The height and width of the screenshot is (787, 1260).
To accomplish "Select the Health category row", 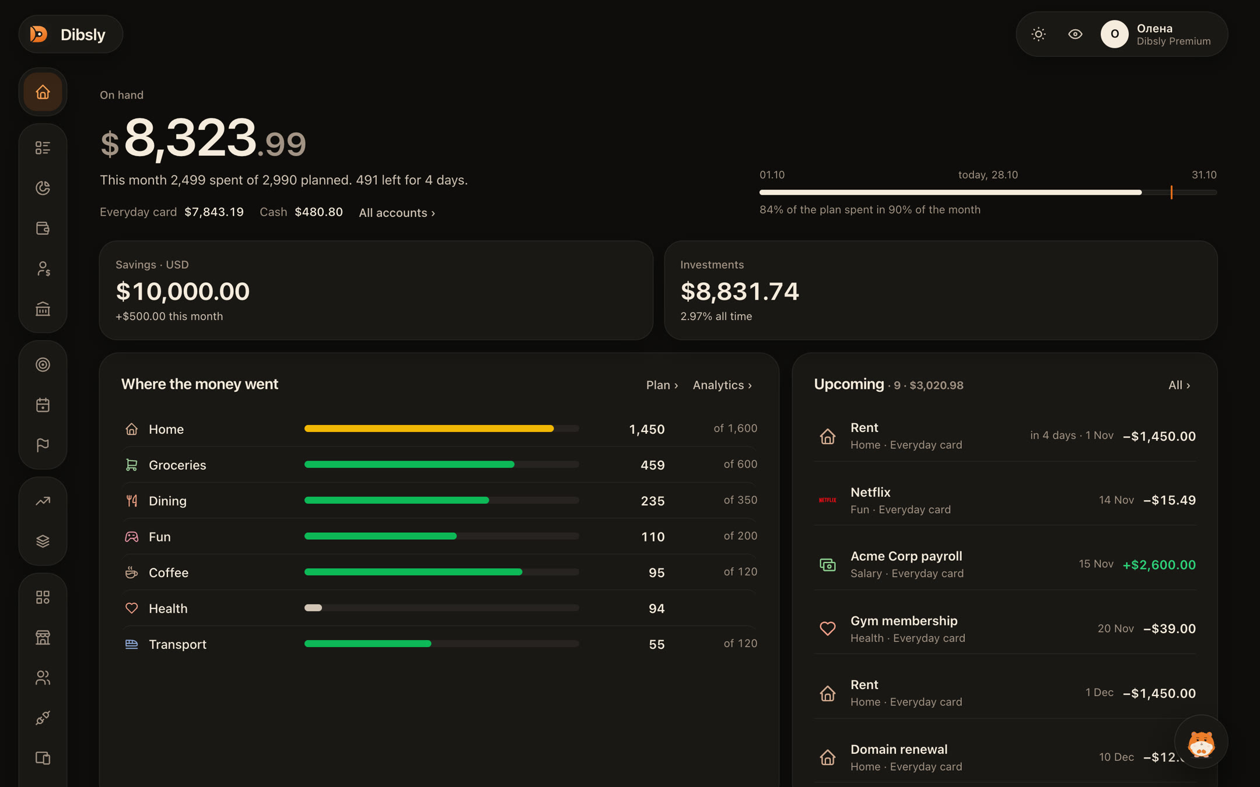I will coord(440,608).
